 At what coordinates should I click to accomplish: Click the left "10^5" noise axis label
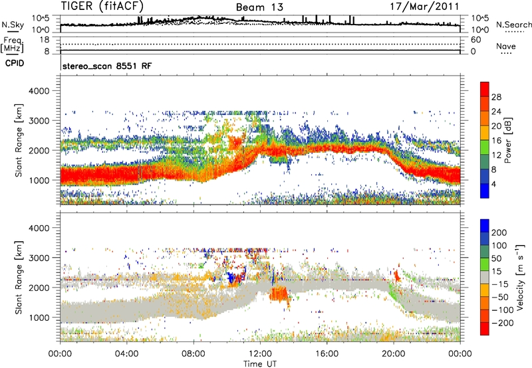point(41,19)
